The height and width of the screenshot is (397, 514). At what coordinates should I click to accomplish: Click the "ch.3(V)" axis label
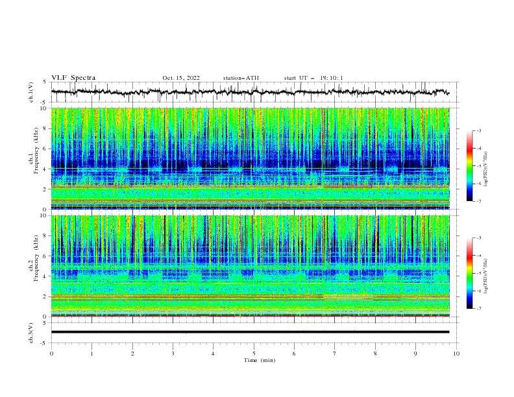click(31, 333)
